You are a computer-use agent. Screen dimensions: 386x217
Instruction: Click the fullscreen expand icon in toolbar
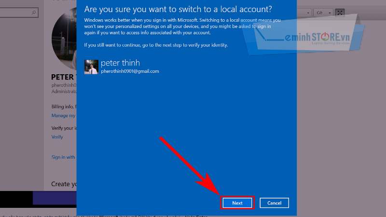pos(340,13)
